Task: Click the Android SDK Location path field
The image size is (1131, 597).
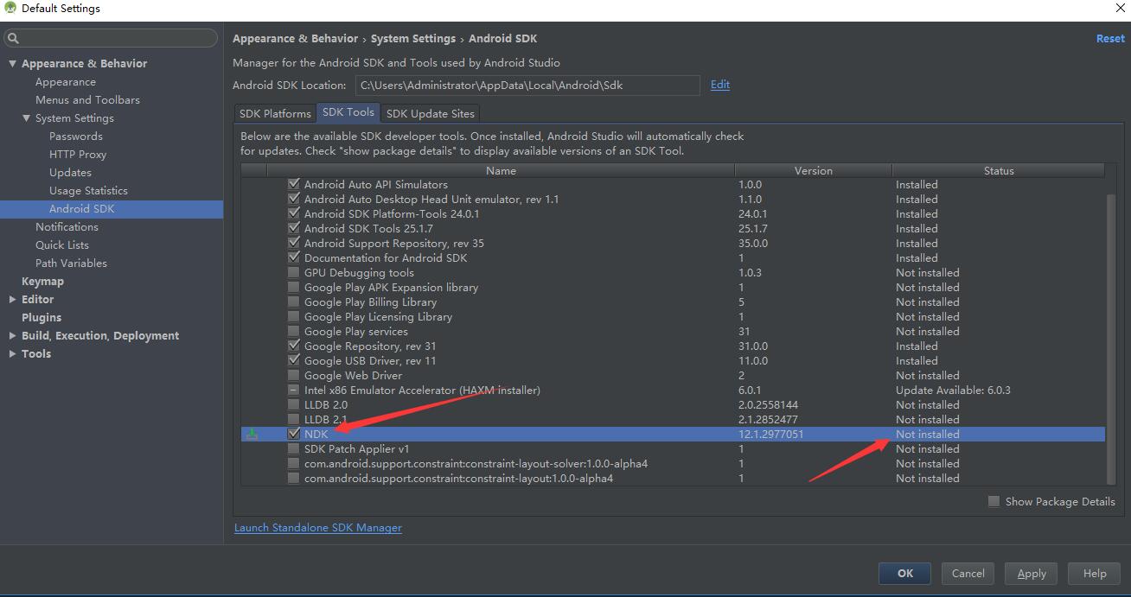Action: point(527,85)
